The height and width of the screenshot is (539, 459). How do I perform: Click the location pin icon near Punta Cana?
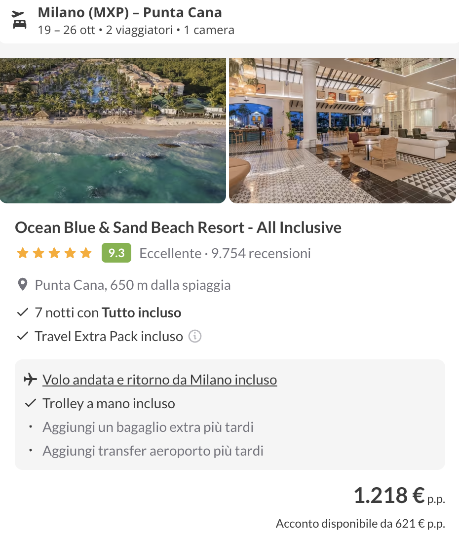click(23, 285)
